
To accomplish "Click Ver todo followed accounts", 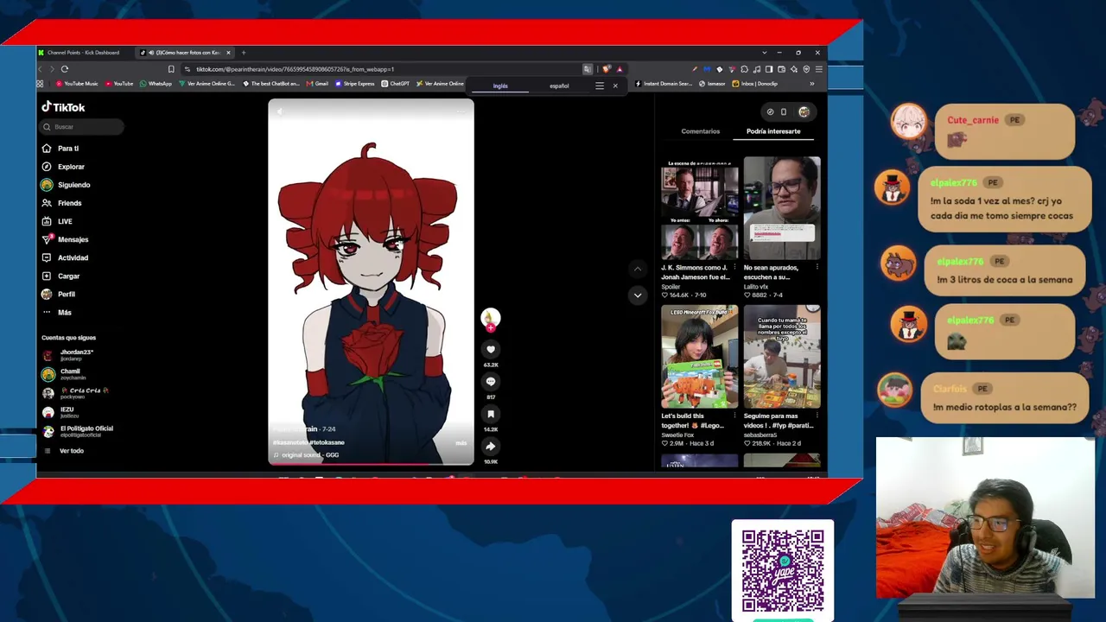I will 65,451.
